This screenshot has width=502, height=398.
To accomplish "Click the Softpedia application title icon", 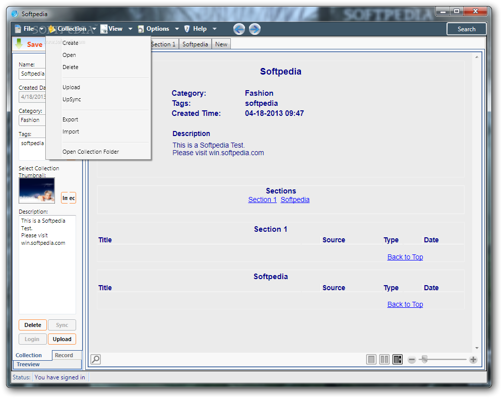I will pyautogui.click(x=15, y=14).
